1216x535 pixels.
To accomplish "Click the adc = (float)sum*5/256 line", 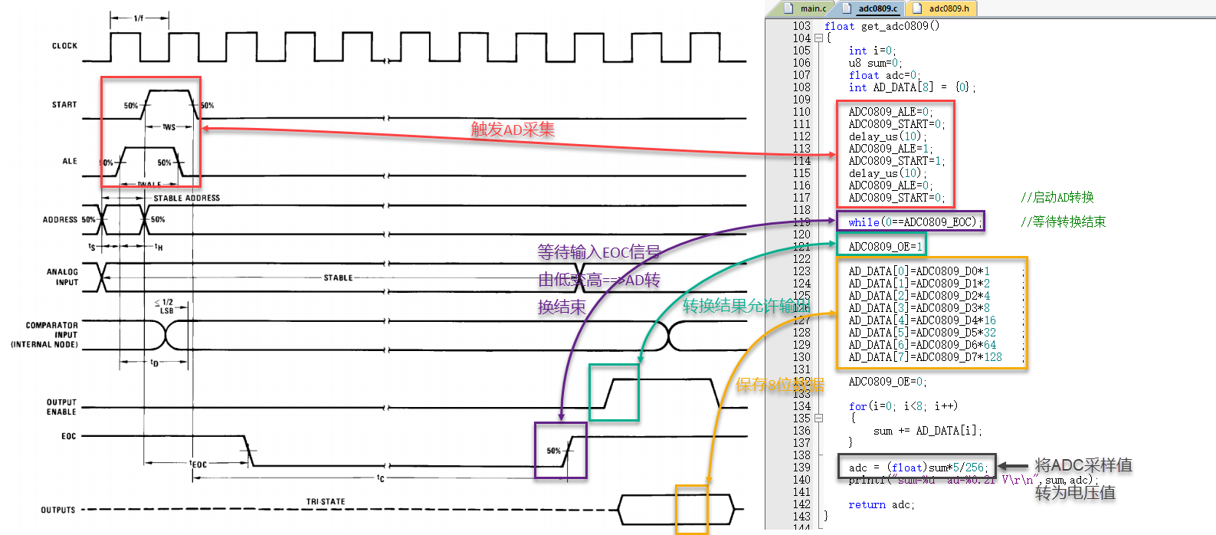I will coord(917,468).
